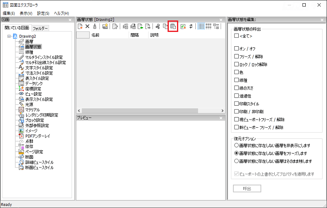Open マテリアル node
This screenshot has width=327, height=208.
tap(32, 110)
